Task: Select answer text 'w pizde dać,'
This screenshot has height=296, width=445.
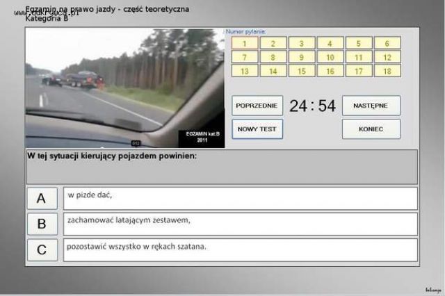Action: coord(241,199)
